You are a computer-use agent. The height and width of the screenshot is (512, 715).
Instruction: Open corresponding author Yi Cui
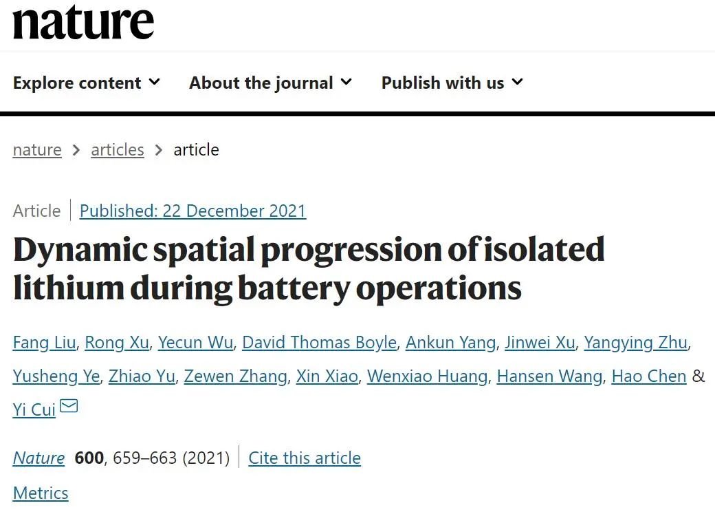click(x=34, y=409)
